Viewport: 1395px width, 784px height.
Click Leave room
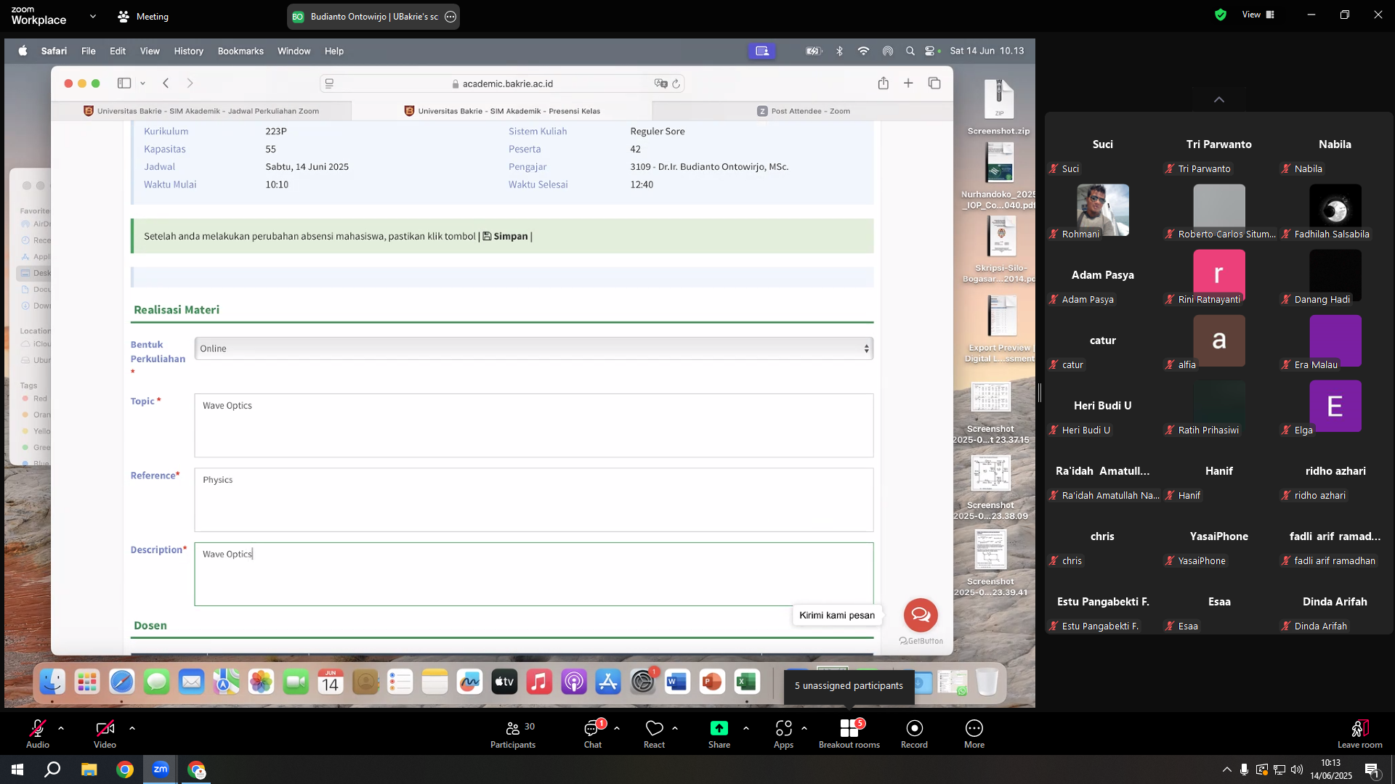[x=1360, y=733]
